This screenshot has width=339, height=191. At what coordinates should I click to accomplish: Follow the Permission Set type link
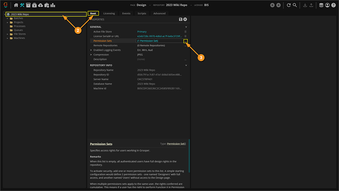(176, 144)
